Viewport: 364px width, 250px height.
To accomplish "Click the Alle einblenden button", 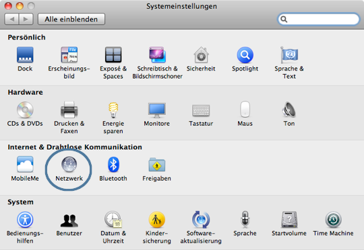I will click(x=71, y=19).
